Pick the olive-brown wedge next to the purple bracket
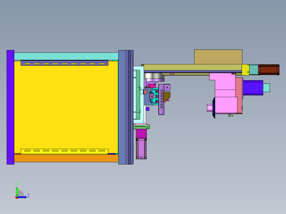 (x=167, y=97)
